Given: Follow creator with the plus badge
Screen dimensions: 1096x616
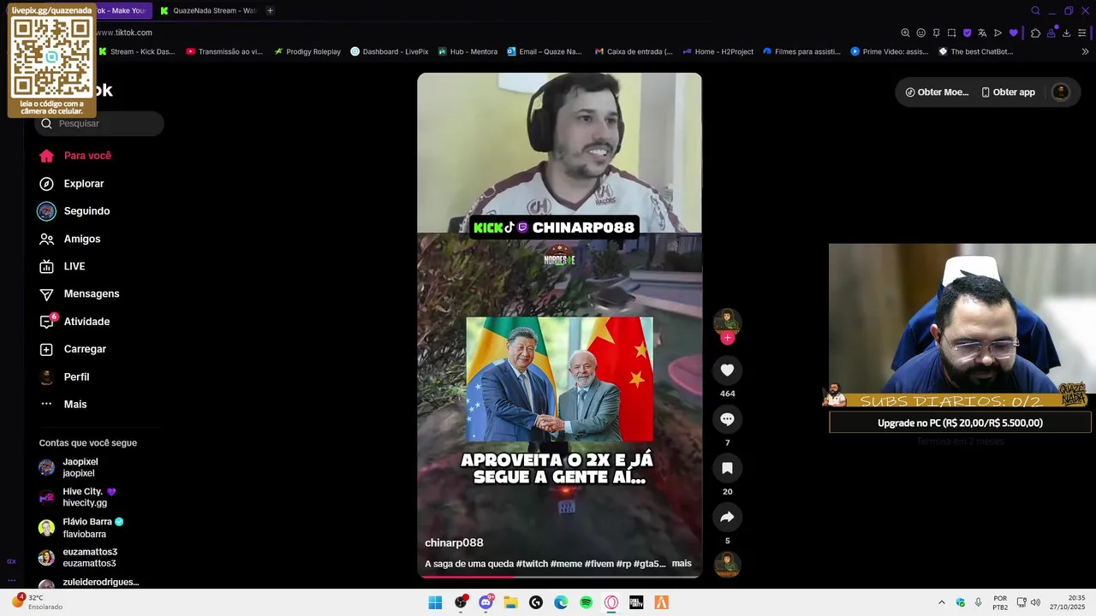Looking at the screenshot, I should pos(727,338).
